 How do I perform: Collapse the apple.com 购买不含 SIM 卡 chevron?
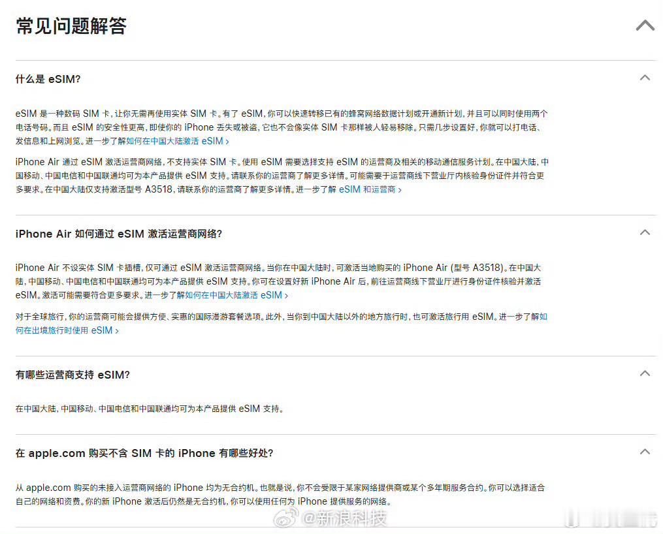(x=645, y=452)
